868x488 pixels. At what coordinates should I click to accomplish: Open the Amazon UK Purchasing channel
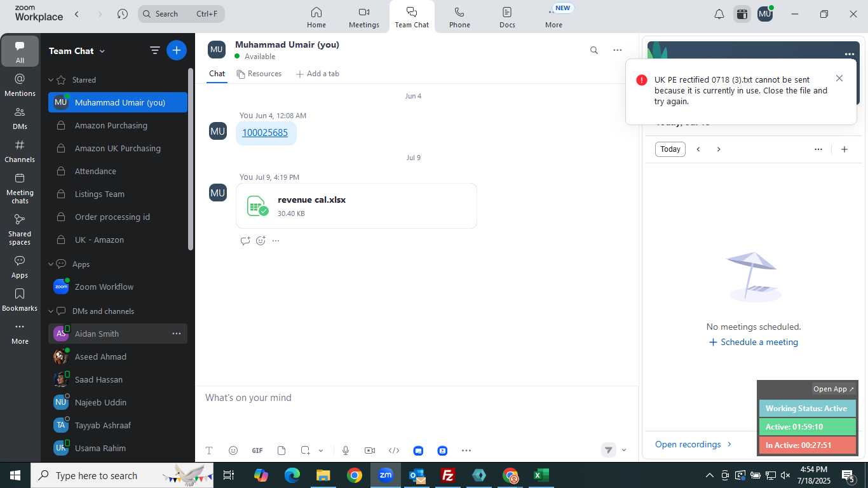click(x=118, y=148)
